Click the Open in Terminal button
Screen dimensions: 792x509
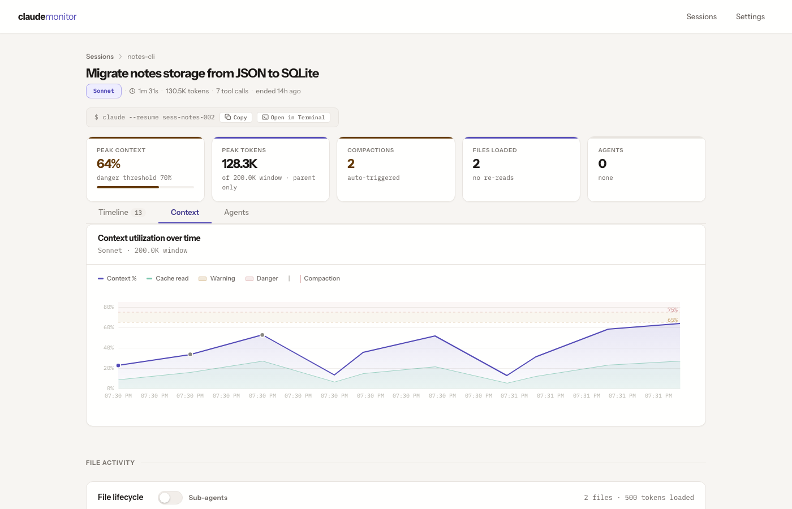294,117
